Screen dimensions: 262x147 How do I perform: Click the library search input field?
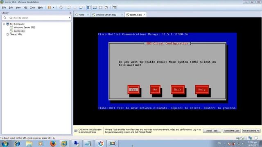tap(37, 18)
